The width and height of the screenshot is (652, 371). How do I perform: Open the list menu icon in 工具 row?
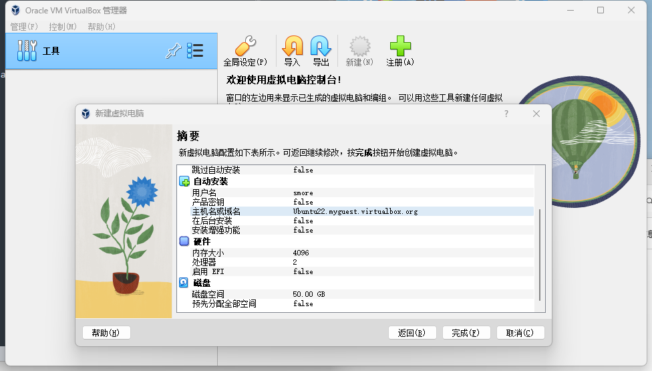click(195, 51)
